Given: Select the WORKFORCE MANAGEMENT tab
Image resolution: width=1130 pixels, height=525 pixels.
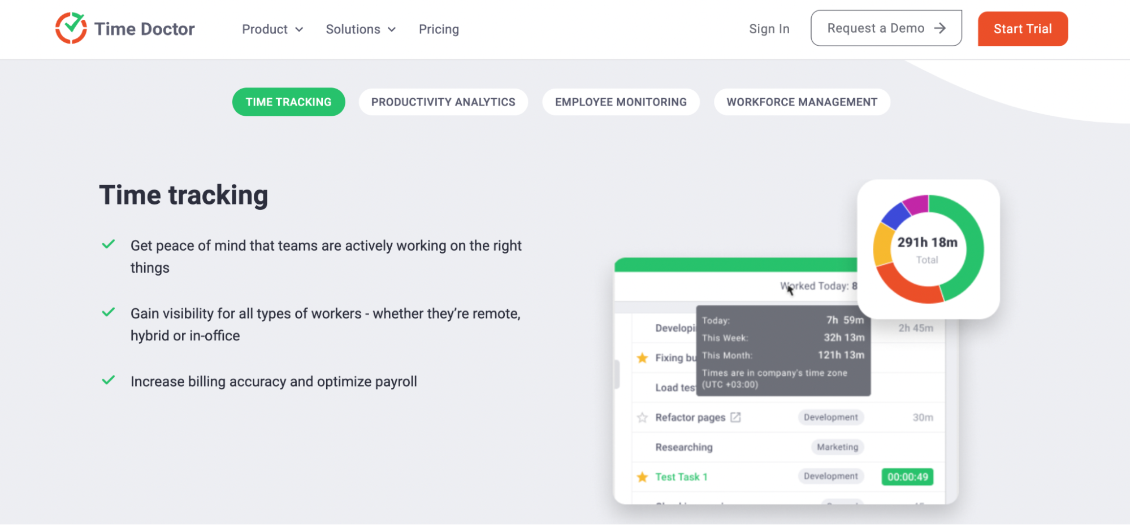Looking at the screenshot, I should pyautogui.click(x=802, y=102).
